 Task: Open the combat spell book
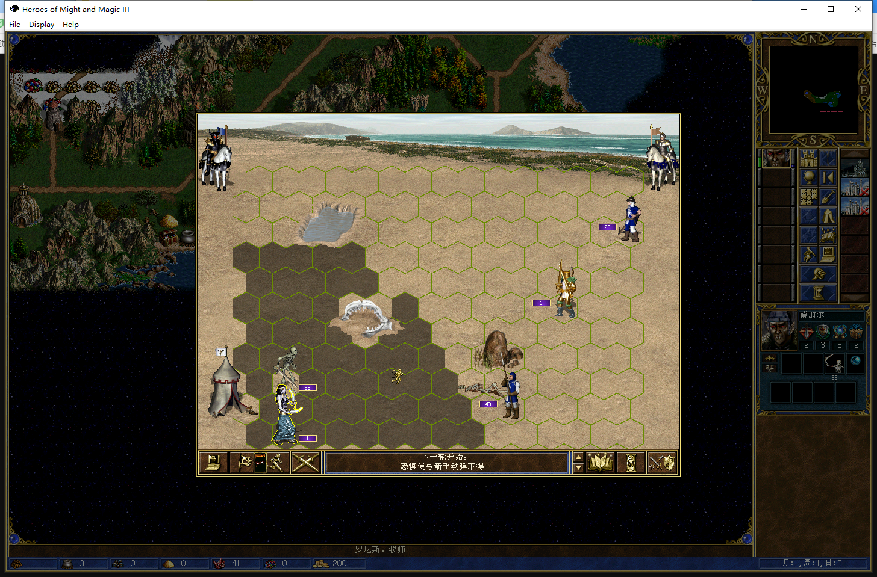(x=601, y=463)
